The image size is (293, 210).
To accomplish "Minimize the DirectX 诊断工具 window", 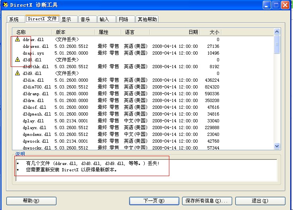I will pyautogui.click(x=267, y=5).
